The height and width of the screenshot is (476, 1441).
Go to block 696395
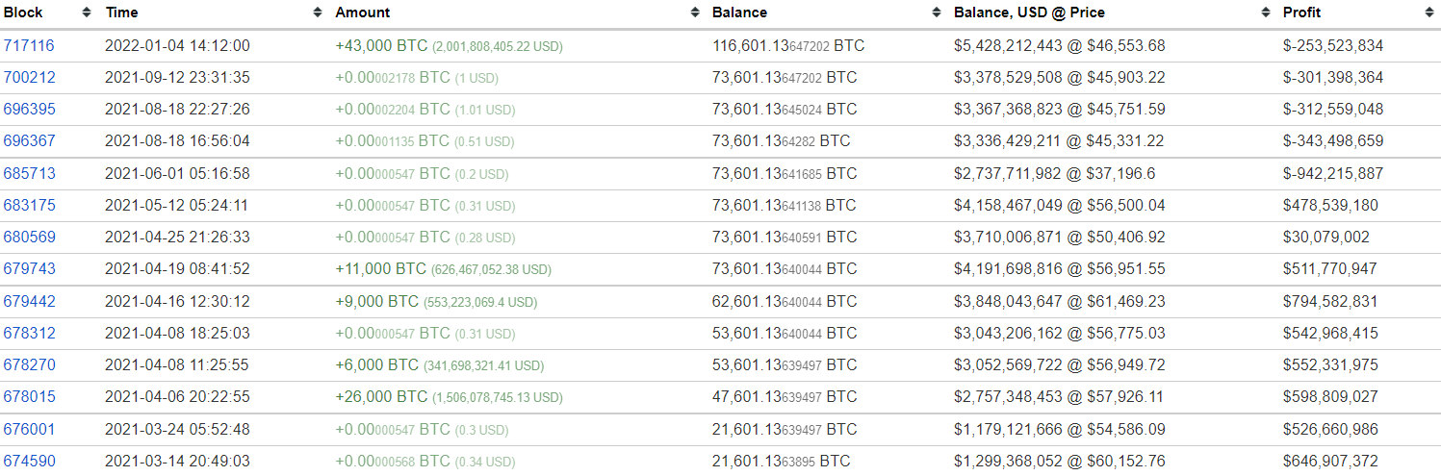click(x=30, y=109)
